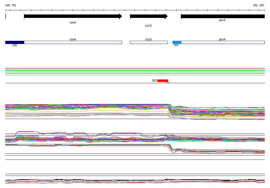Image resolution: width=270 pixels, height=188 pixels.
Task: Select the dark blue S56 segment
Action: pyautogui.click(x=15, y=42)
